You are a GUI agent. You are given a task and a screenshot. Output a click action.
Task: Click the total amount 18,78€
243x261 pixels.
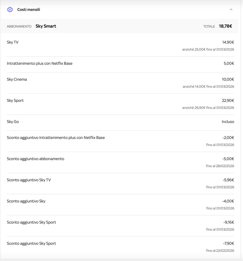(225, 26)
